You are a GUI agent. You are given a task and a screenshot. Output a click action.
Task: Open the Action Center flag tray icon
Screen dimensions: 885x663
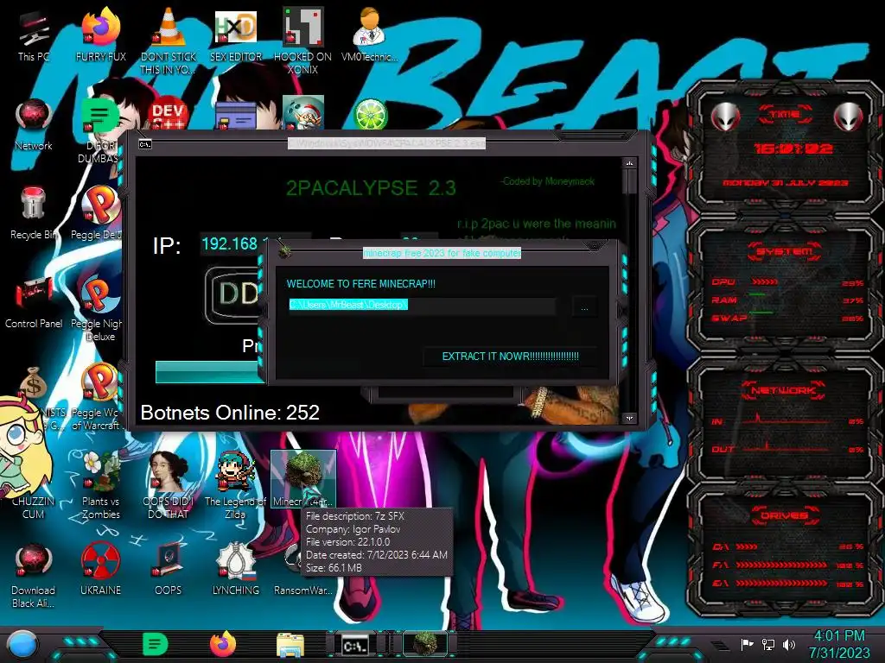(x=747, y=644)
